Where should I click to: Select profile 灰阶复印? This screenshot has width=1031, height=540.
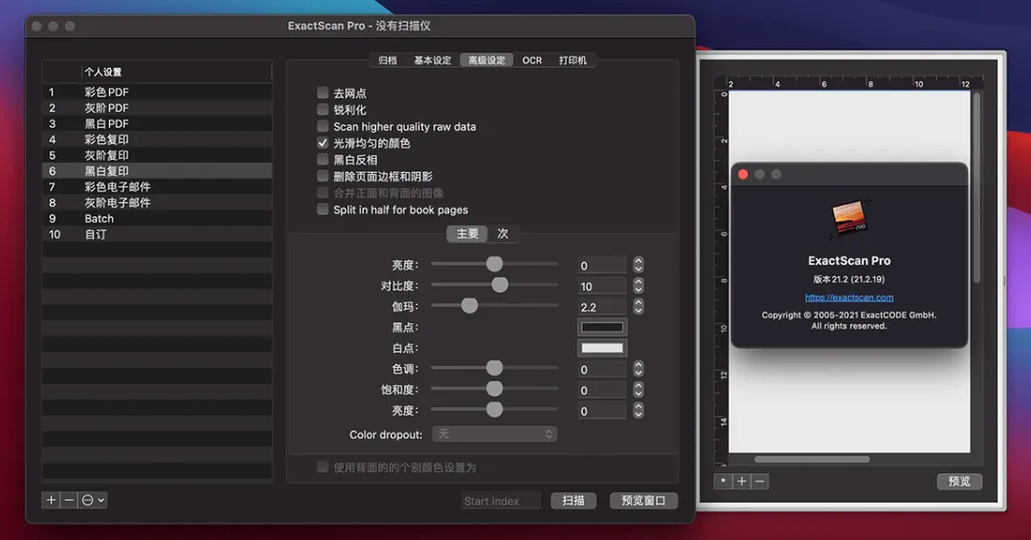pyautogui.click(x=157, y=155)
